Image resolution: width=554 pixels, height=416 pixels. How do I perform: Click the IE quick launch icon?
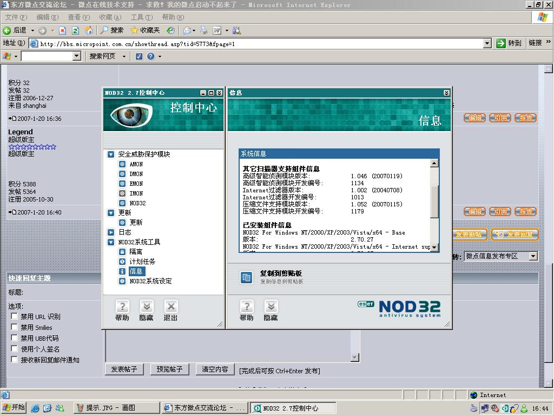[x=35, y=408]
